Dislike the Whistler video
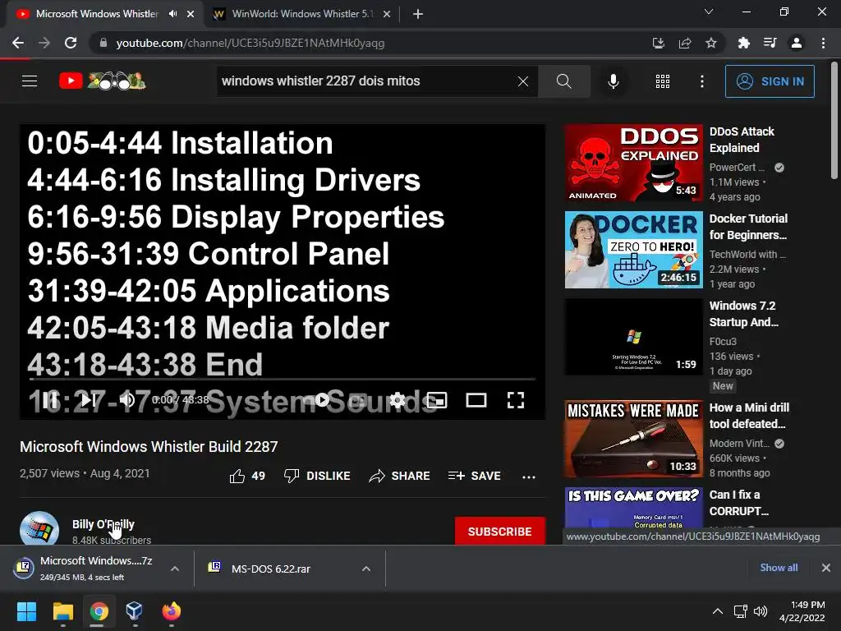Screen dimensions: 841x631 [x=317, y=476]
